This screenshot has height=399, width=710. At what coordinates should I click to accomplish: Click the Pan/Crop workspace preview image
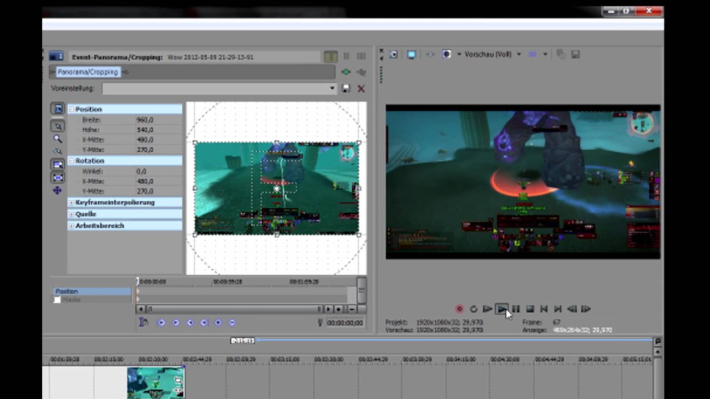(x=276, y=188)
